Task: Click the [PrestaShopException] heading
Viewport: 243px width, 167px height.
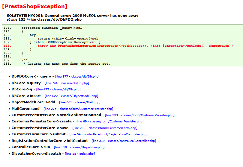Action: [x=35, y=6]
